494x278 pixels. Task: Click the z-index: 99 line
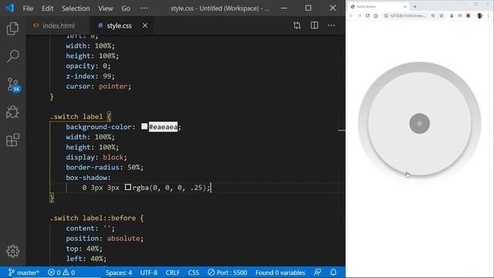point(90,76)
